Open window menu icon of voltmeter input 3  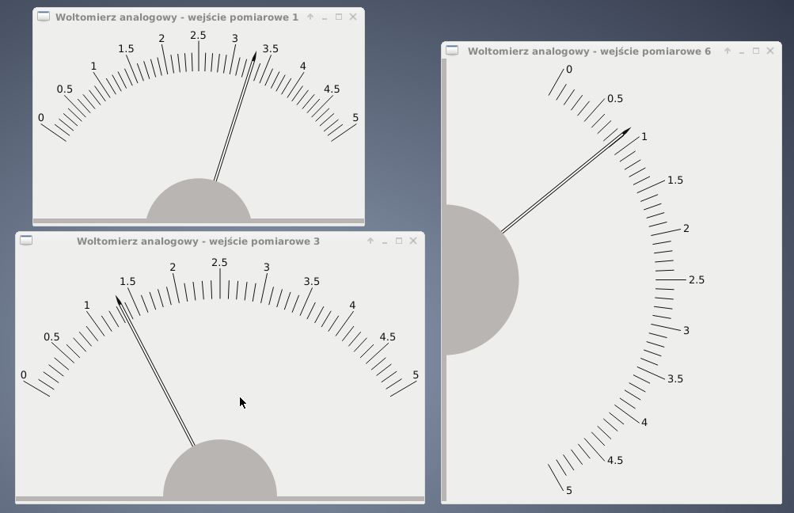click(x=26, y=241)
